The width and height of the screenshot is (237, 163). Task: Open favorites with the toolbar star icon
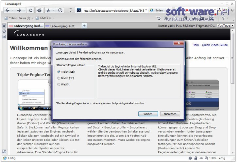pyautogui.click(x=48, y=10)
